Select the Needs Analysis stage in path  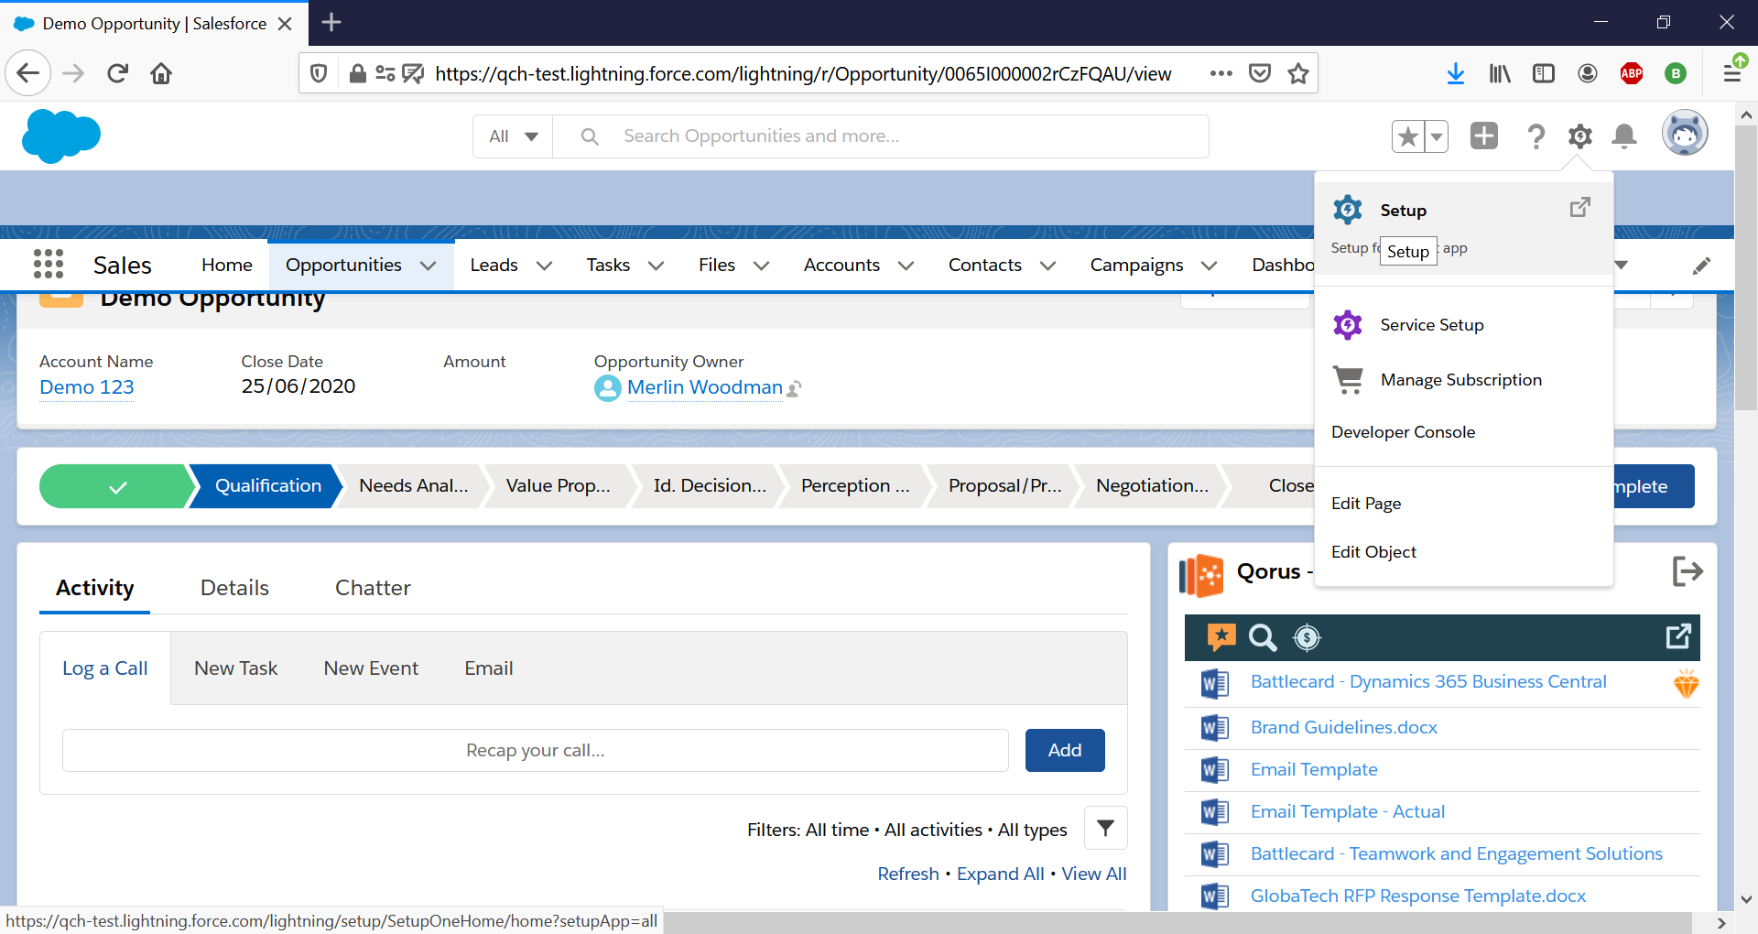413,486
